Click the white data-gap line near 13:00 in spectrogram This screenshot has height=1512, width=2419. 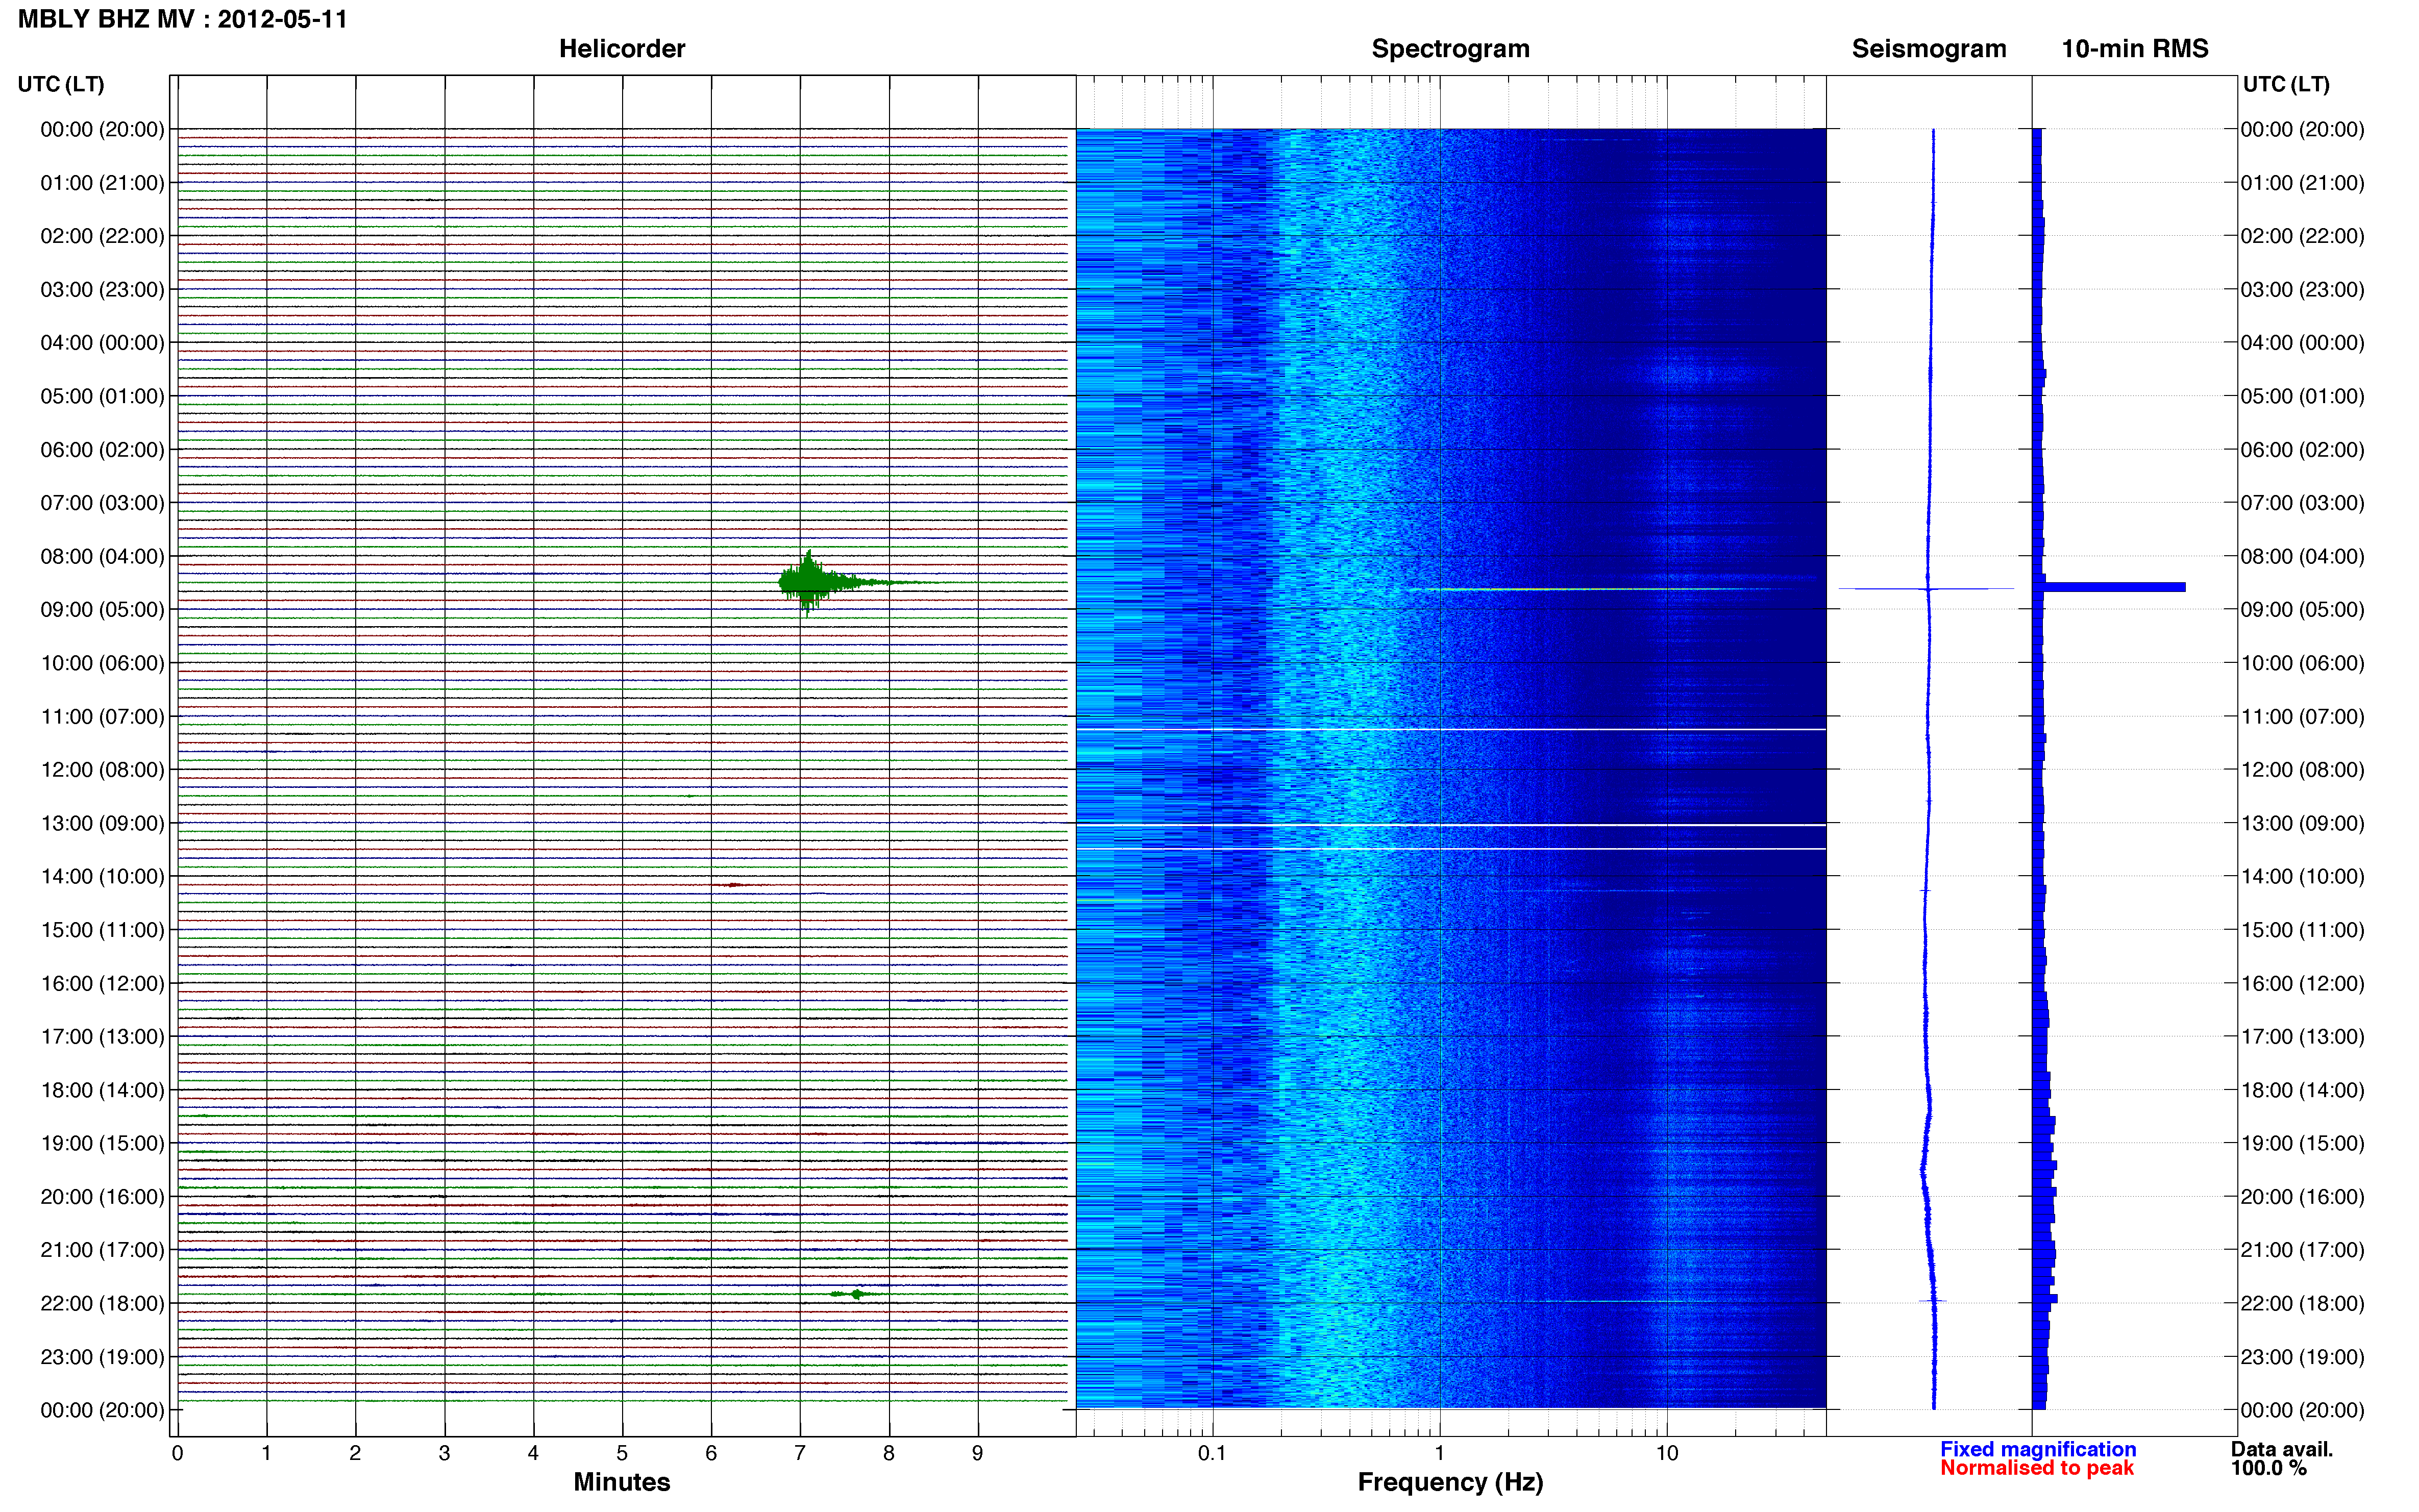tap(1450, 825)
